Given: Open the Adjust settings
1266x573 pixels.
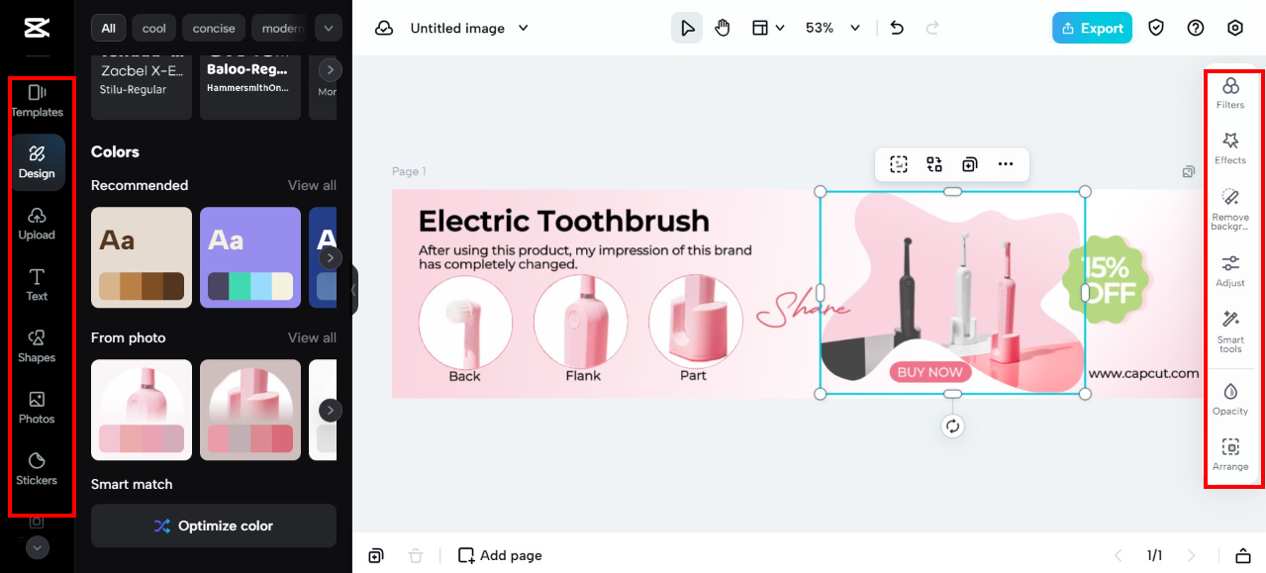Looking at the screenshot, I should coord(1230,271).
